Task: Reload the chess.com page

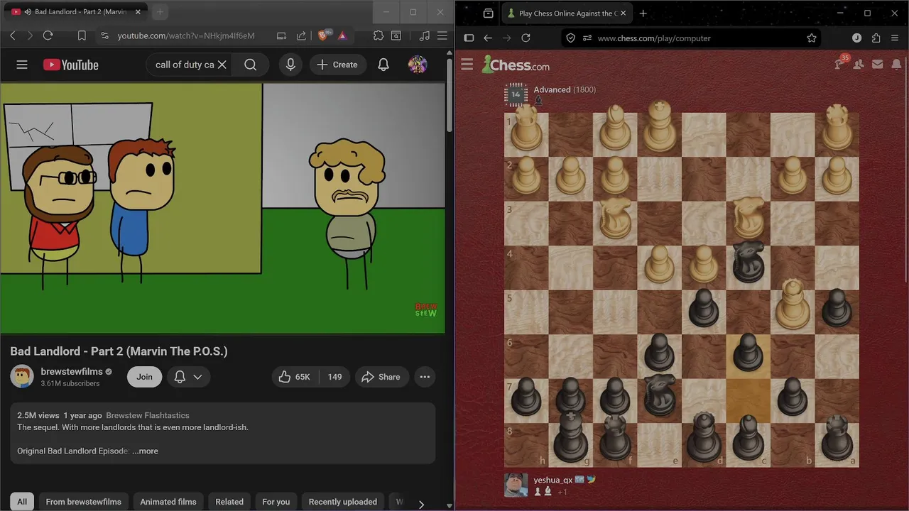Action: coord(526,38)
